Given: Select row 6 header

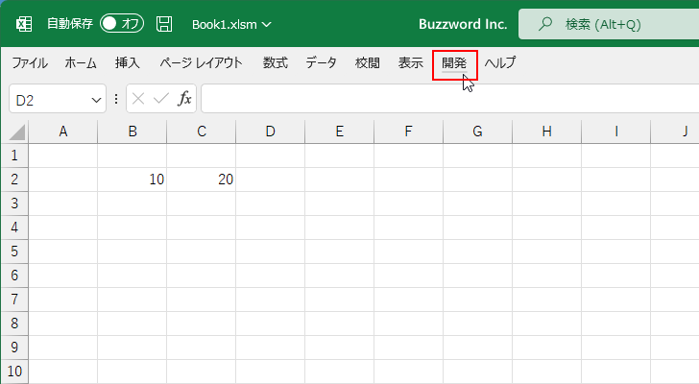Looking at the screenshot, I should pos(14,276).
